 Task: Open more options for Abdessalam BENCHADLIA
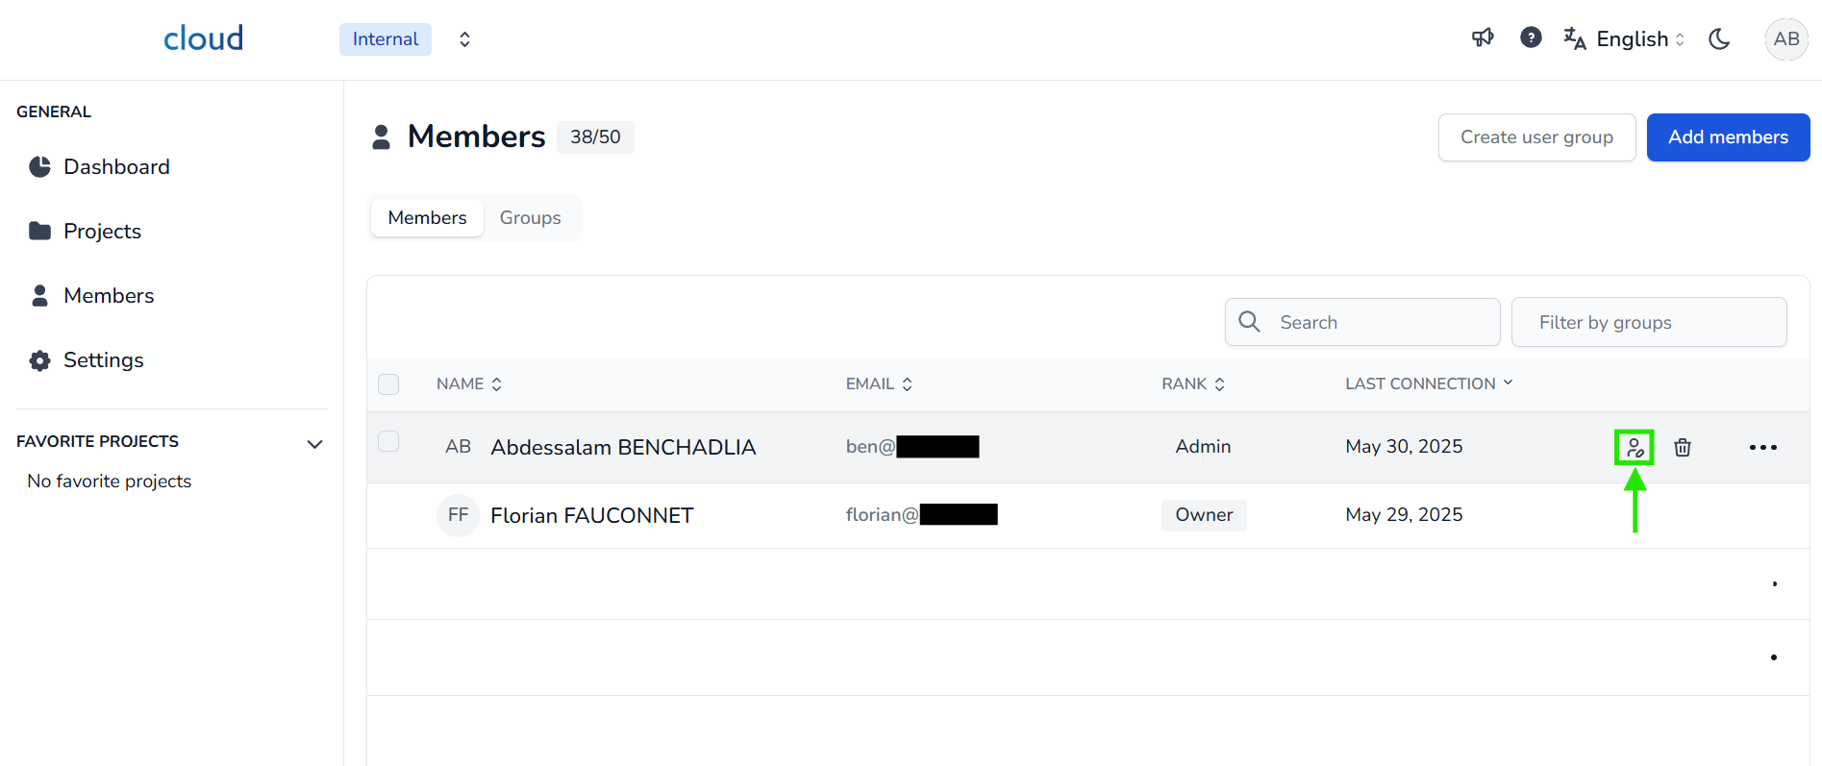tap(1762, 448)
